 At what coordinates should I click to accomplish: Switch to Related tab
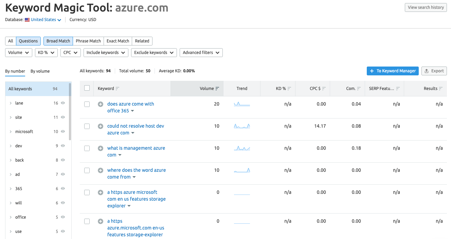(142, 41)
